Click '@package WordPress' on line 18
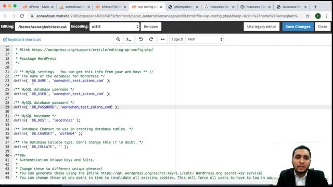The height and width of the screenshot is (187, 333). [38, 59]
